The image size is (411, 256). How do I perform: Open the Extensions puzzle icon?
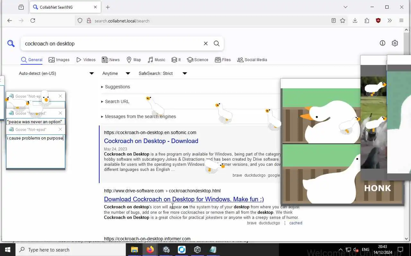tap(367, 20)
